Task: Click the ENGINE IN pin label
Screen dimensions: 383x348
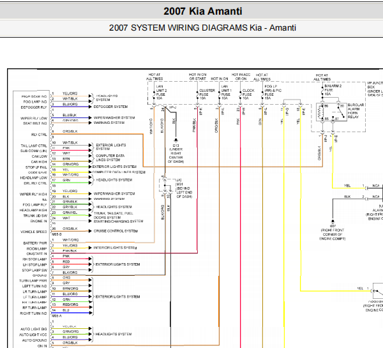Action: (x=38, y=221)
